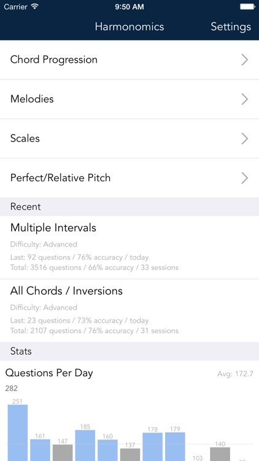Open the Chord Progression menu row
Viewport: 259px width, 461px height.
[129, 60]
